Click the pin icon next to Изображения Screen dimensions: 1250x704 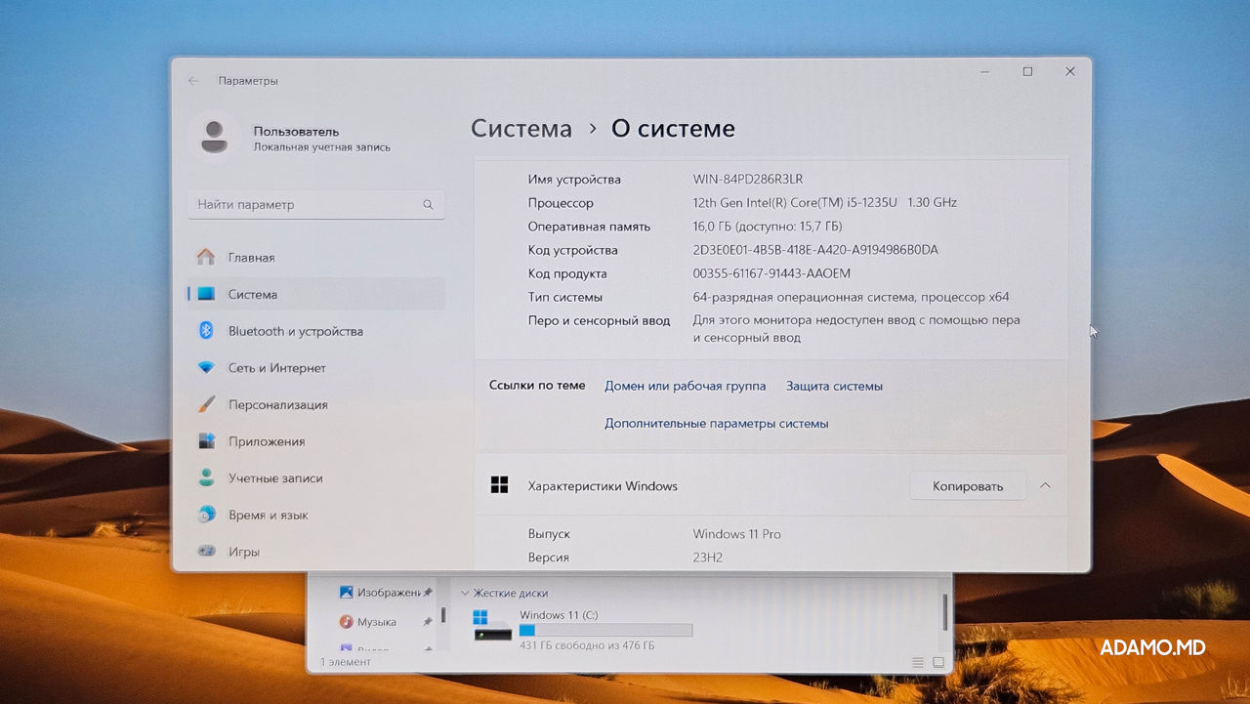click(428, 593)
